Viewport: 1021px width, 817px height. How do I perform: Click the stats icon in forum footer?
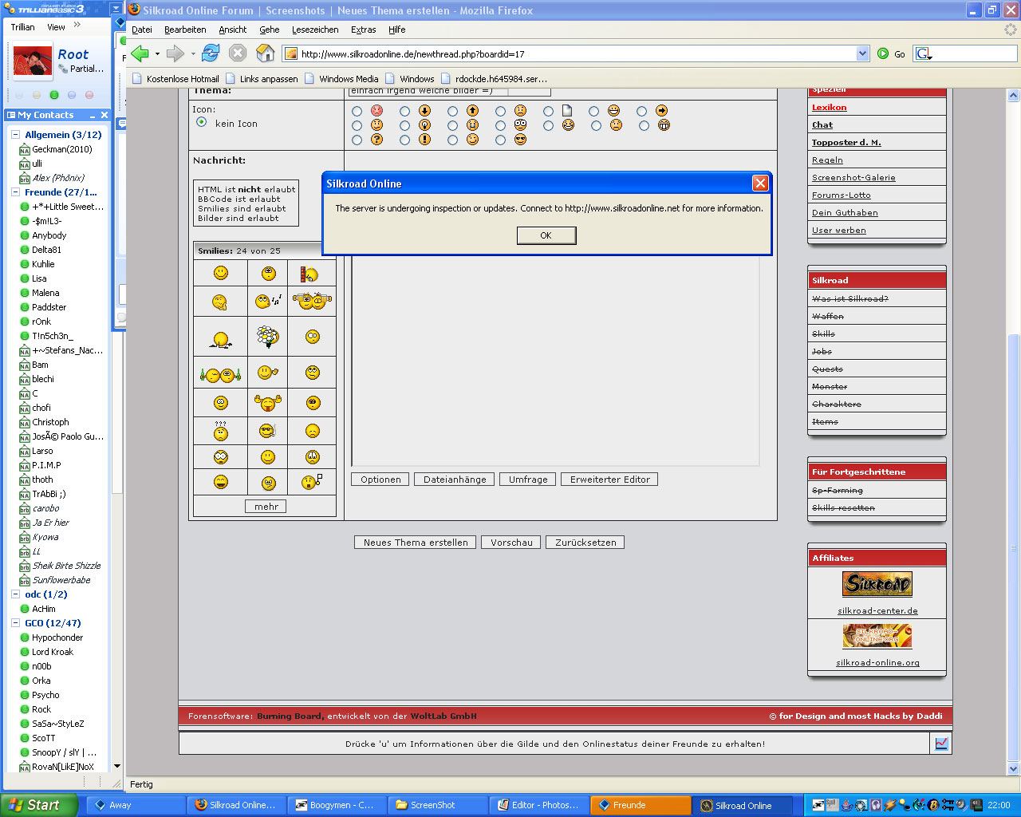941,744
